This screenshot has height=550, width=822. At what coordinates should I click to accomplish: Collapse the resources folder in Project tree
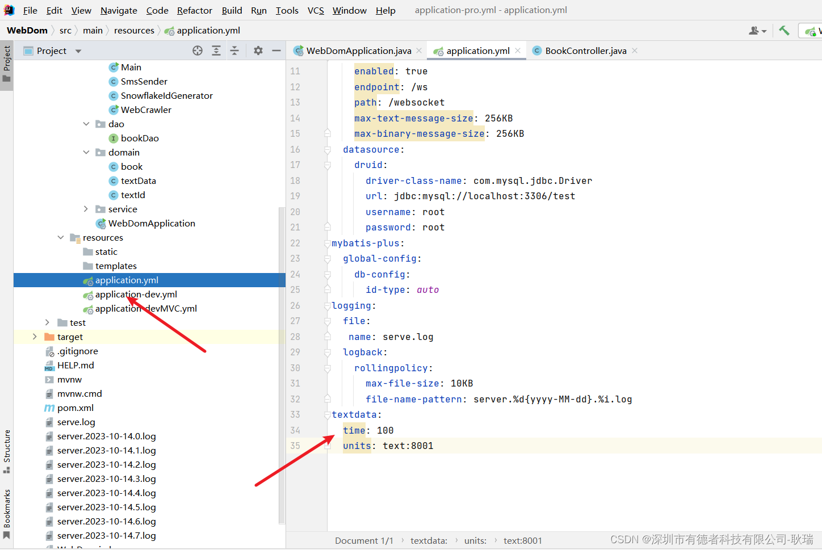pos(61,237)
